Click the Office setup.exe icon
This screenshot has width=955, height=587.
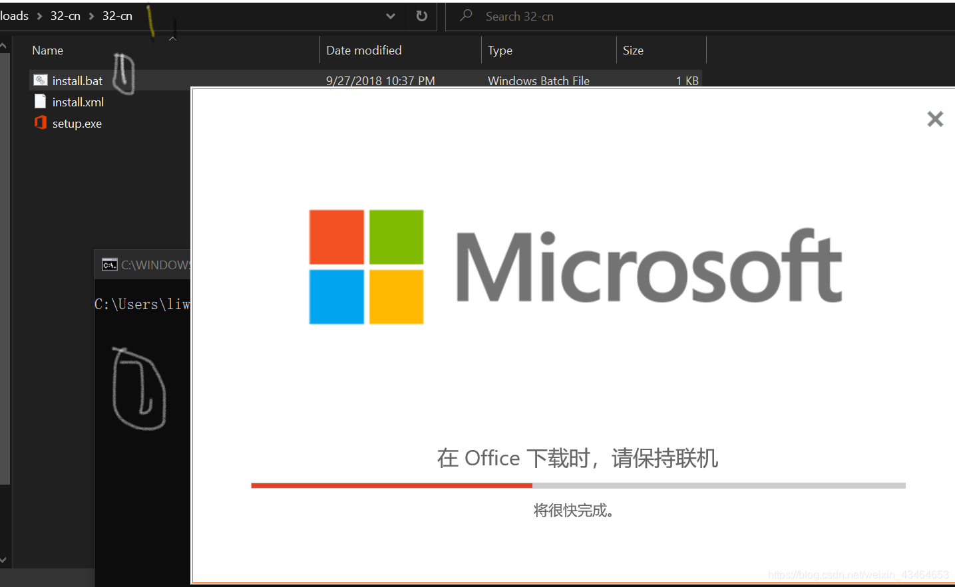pos(41,123)
